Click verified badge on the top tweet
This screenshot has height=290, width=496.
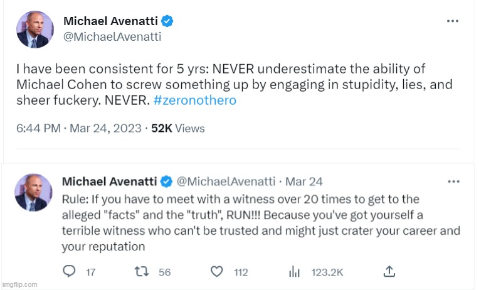click(x=167, y=21)
